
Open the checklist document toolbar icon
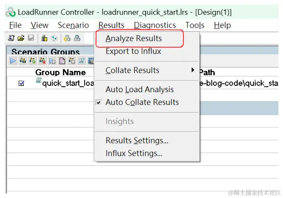pyautogui.click(x=62, y=61)
